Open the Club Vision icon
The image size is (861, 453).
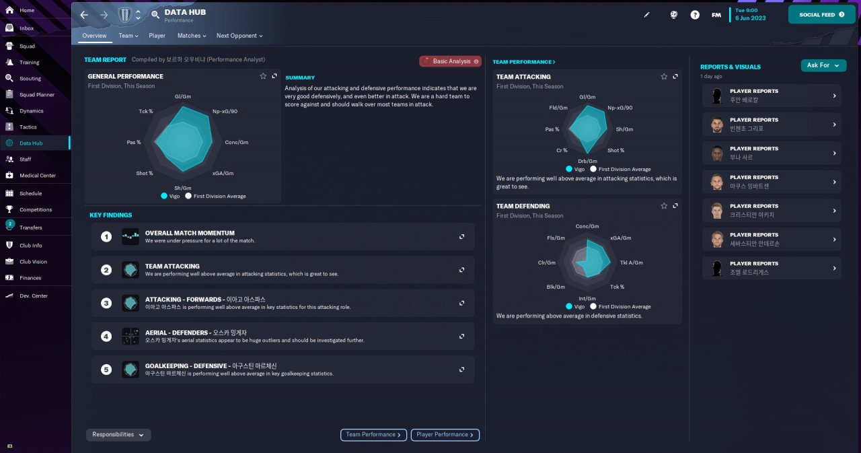9,261
